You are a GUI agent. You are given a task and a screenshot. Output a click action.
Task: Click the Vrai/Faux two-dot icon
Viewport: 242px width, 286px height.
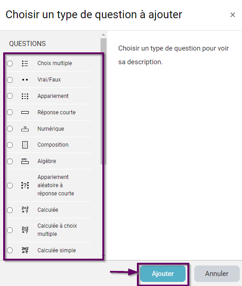click(25, 80)
